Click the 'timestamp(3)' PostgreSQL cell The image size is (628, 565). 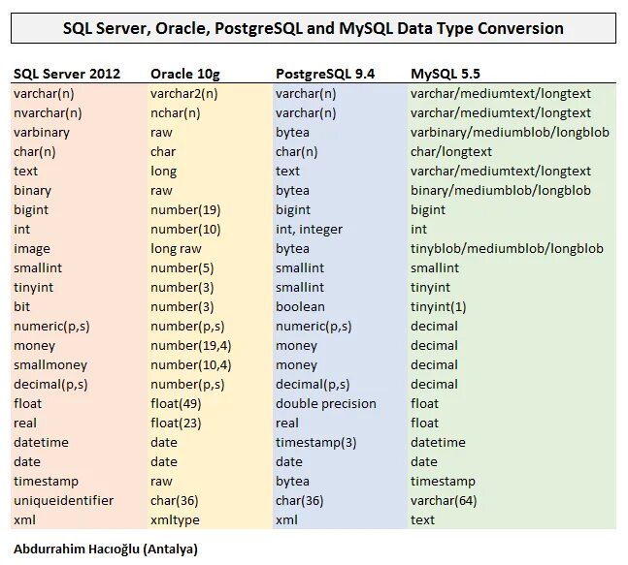[316, 443]
